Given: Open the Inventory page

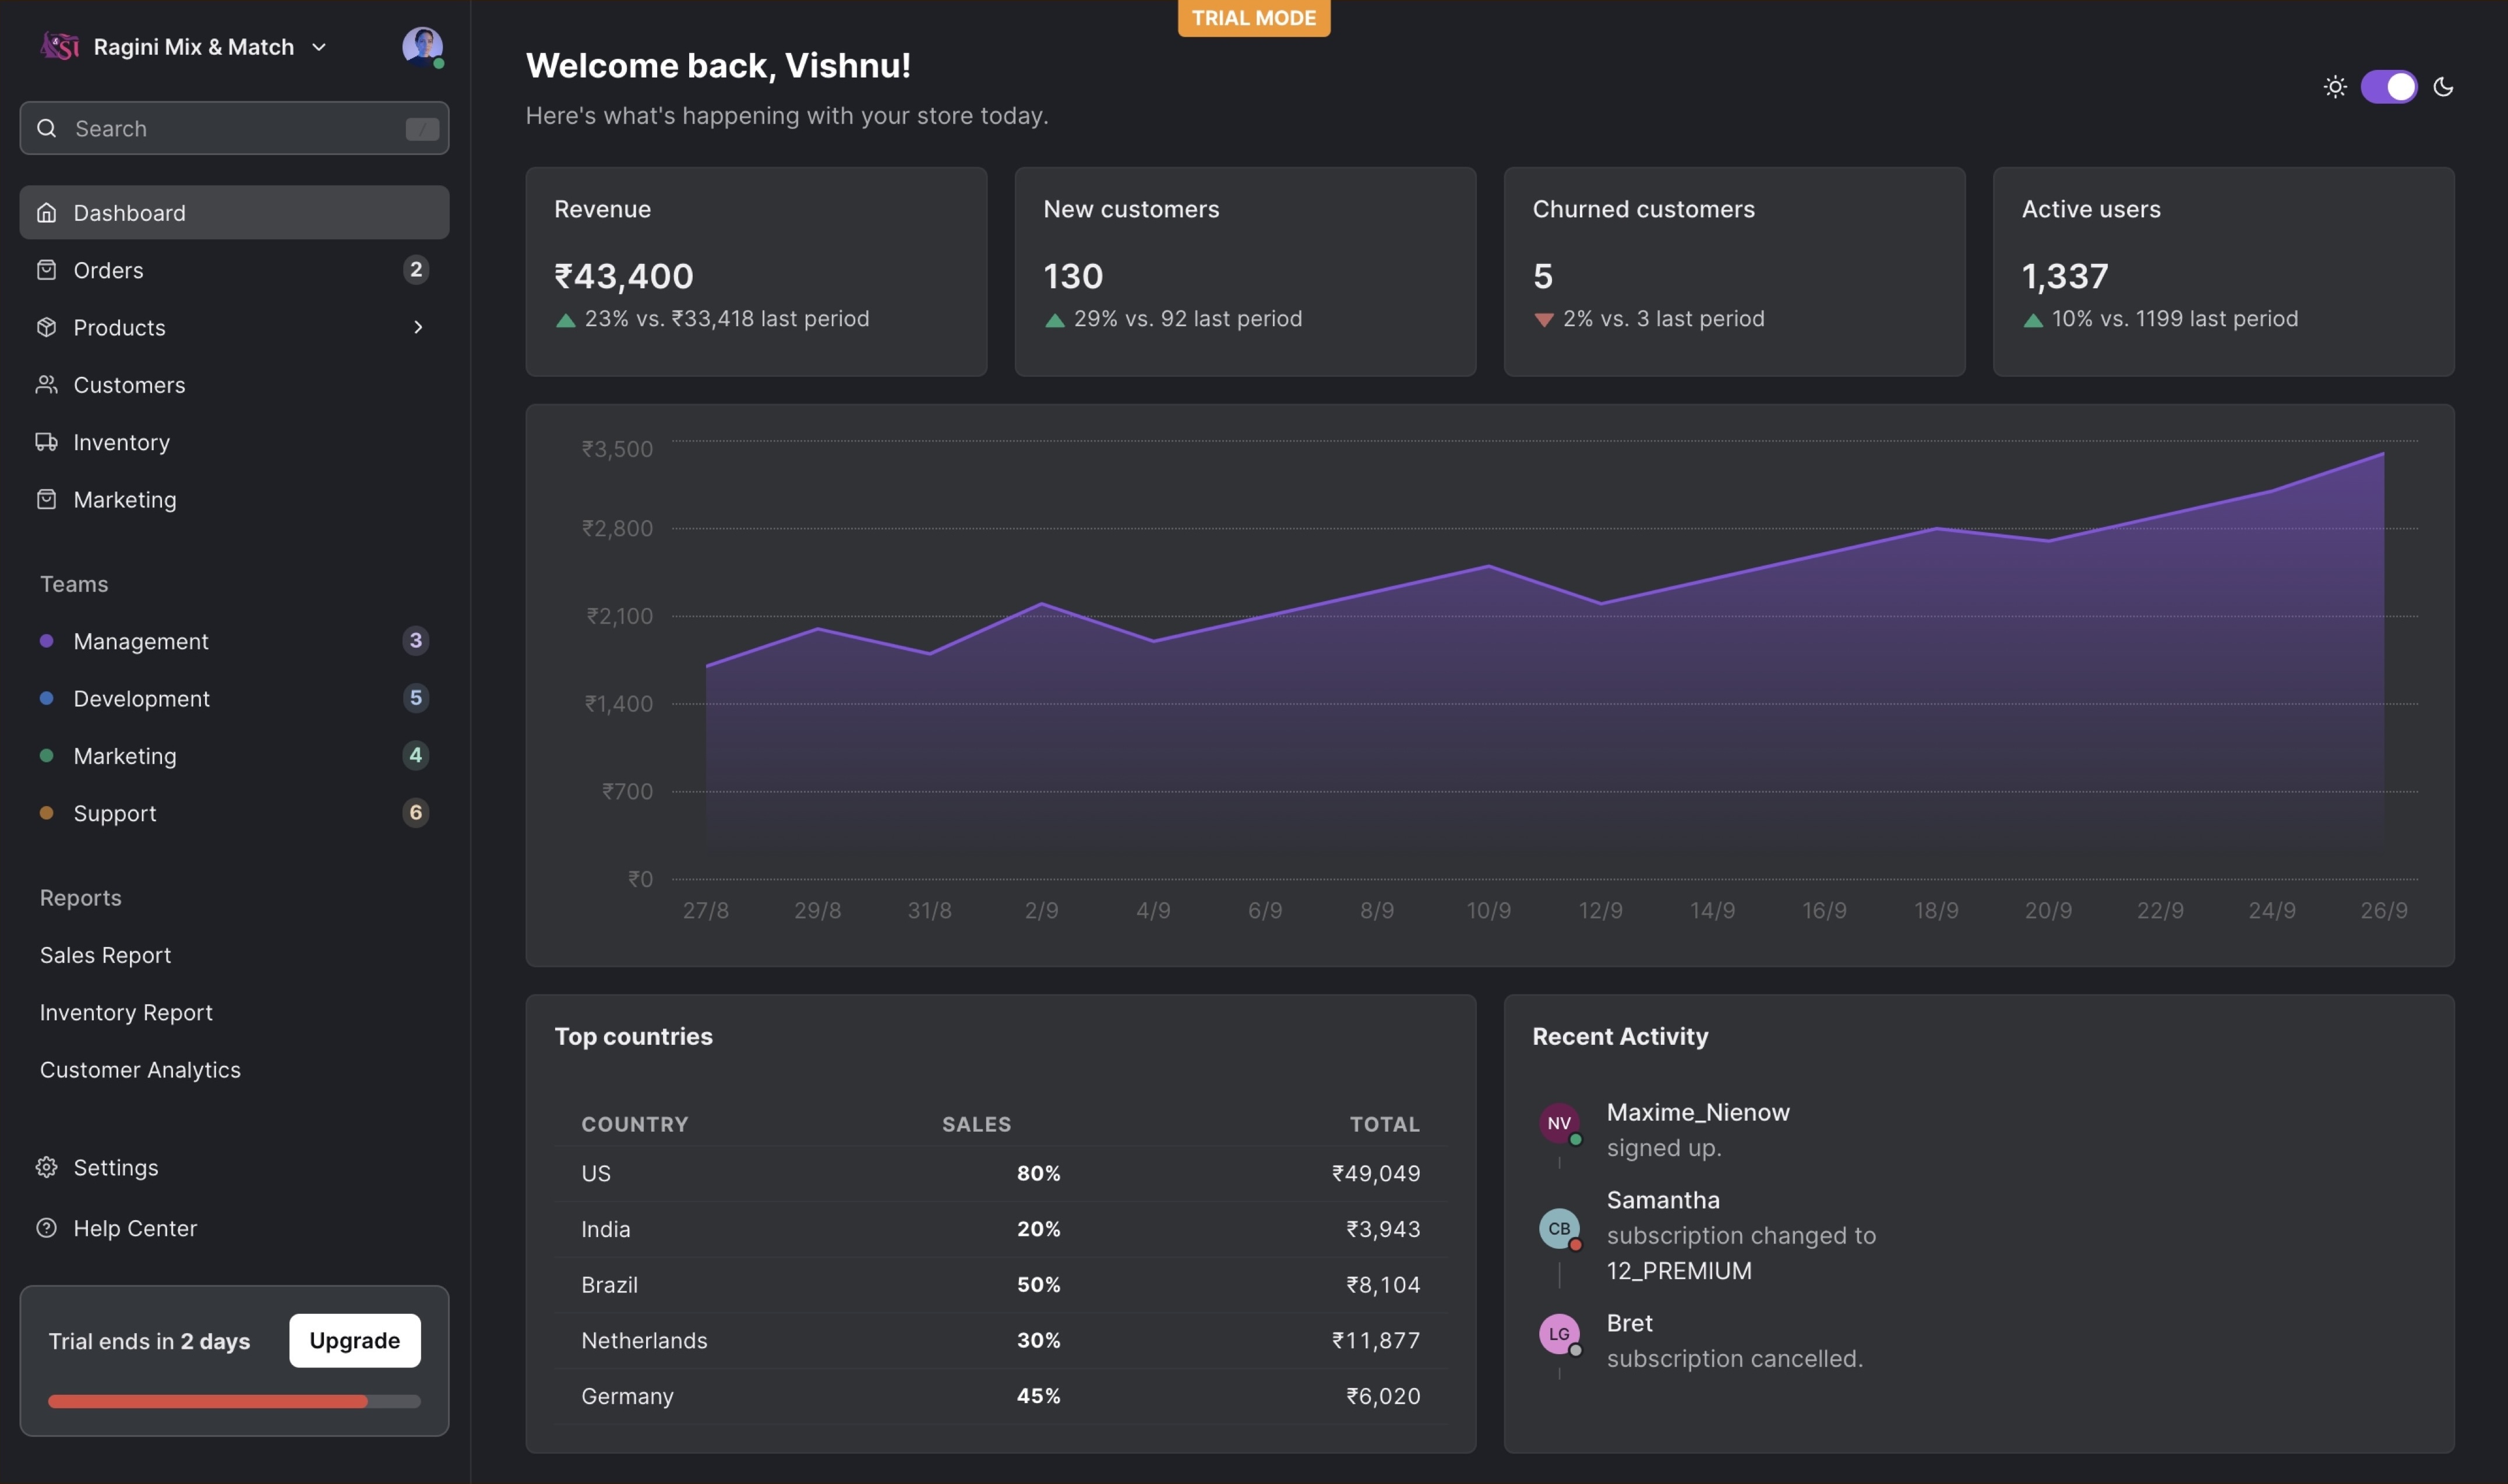Looking at the screenshot, I should pyautogui.click(x=234, y=442).
